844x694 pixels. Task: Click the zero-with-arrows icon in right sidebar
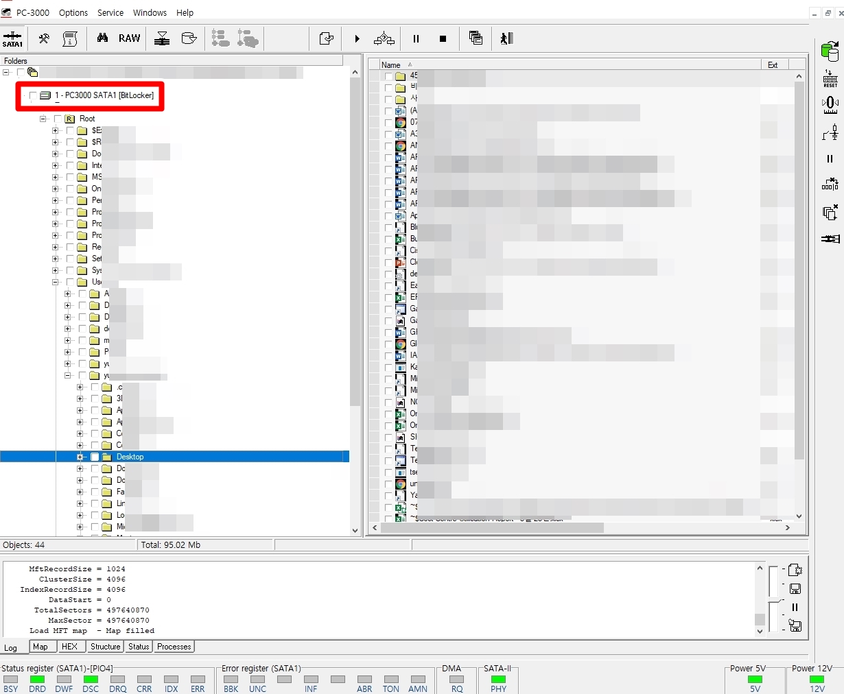[830, 105]
